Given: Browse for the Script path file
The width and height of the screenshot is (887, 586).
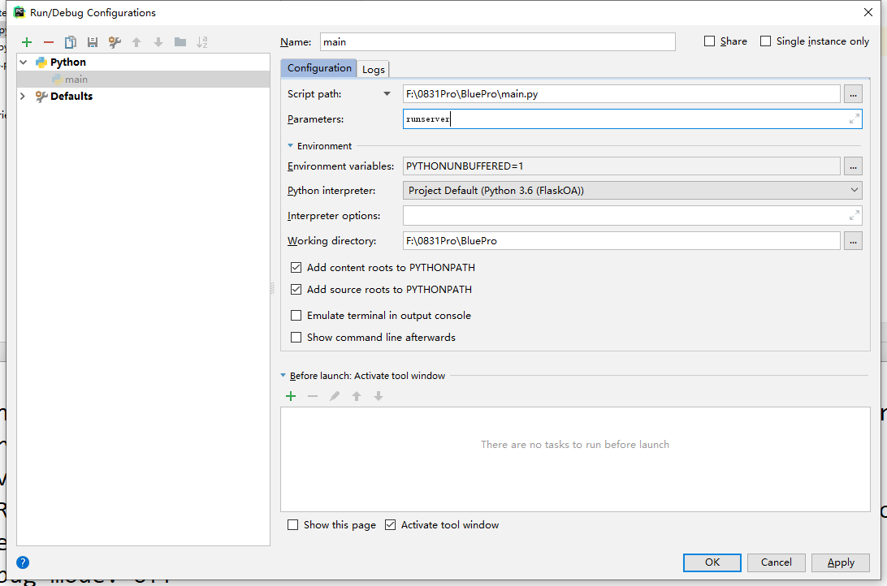Looking at the screenshot, I should click(x=853, y=94).
